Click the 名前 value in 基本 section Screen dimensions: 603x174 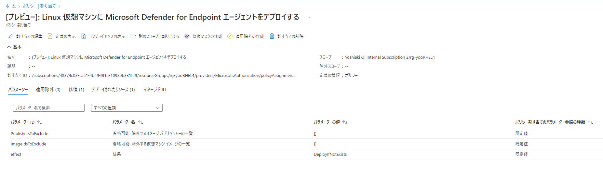[x=109, y=57]
